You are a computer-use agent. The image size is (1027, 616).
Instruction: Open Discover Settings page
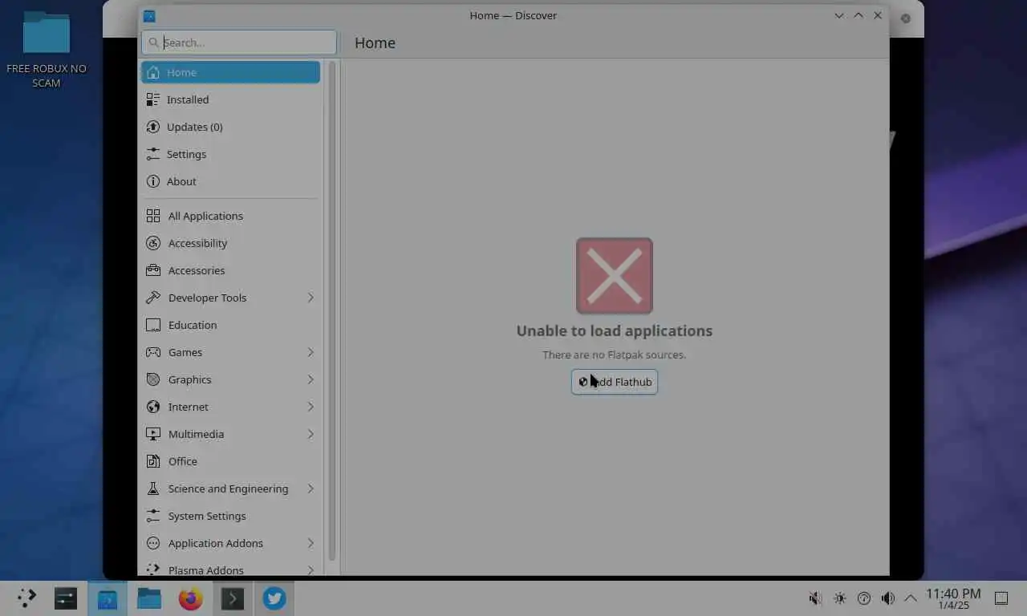coord(231,154)
